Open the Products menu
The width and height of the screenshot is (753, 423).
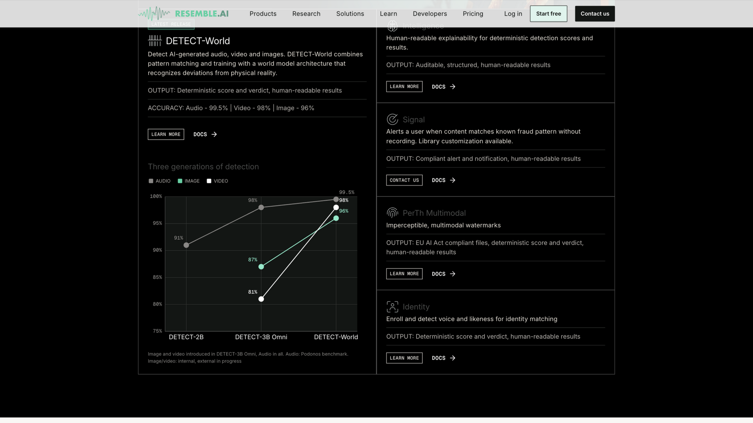[263, 14]
